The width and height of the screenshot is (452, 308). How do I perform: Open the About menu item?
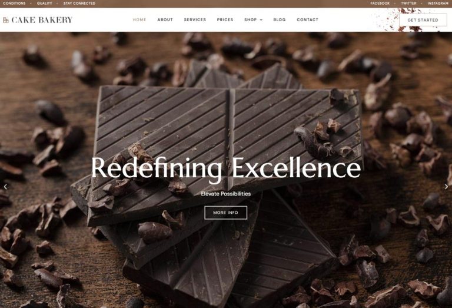[x=165, y=19]
